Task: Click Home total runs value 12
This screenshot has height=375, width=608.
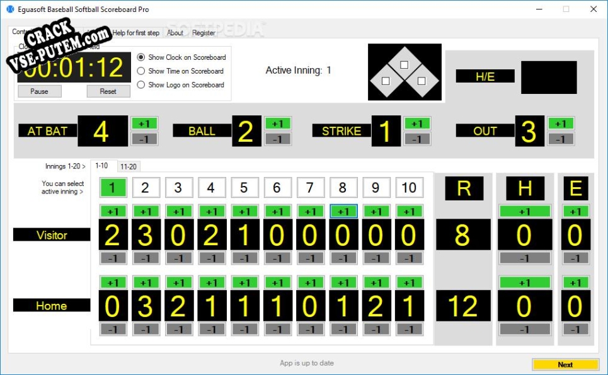Action: [x=463, y=306]
